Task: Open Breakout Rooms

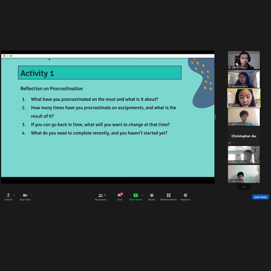Action: pyautogui.click(x=168, y=197)
